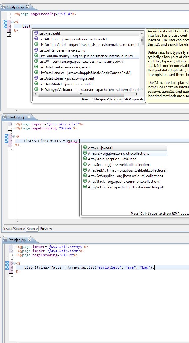This screenshot has height=343, width=189.
Task: Click interface icon beside ListCellRenderer
Action: pyautogui.click(x=36, y=50)
